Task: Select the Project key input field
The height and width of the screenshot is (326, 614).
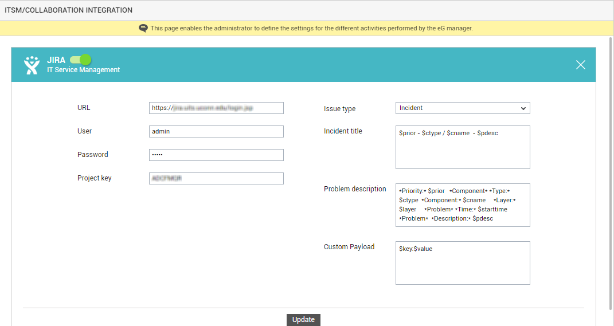Action: (216, 178)
